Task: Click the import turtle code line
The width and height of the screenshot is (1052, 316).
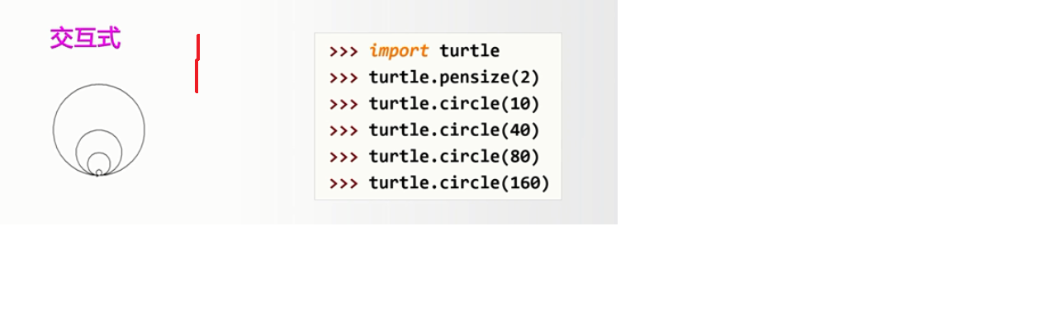Action: 415,51
